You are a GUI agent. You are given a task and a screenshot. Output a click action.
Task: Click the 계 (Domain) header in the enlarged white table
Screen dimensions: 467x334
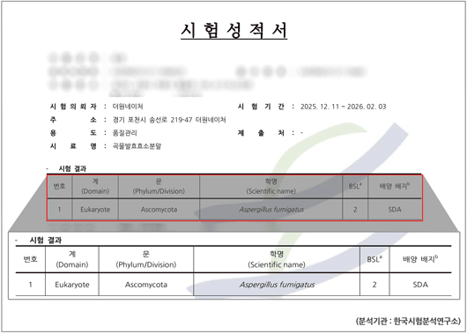coord(72,259)
